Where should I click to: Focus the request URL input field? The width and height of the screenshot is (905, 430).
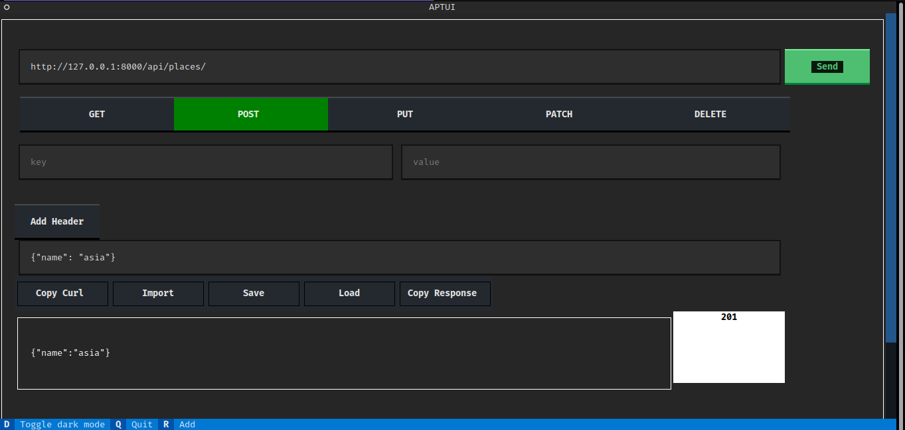point(399,67)
